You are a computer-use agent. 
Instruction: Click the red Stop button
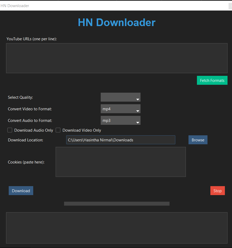pos(217,191)
